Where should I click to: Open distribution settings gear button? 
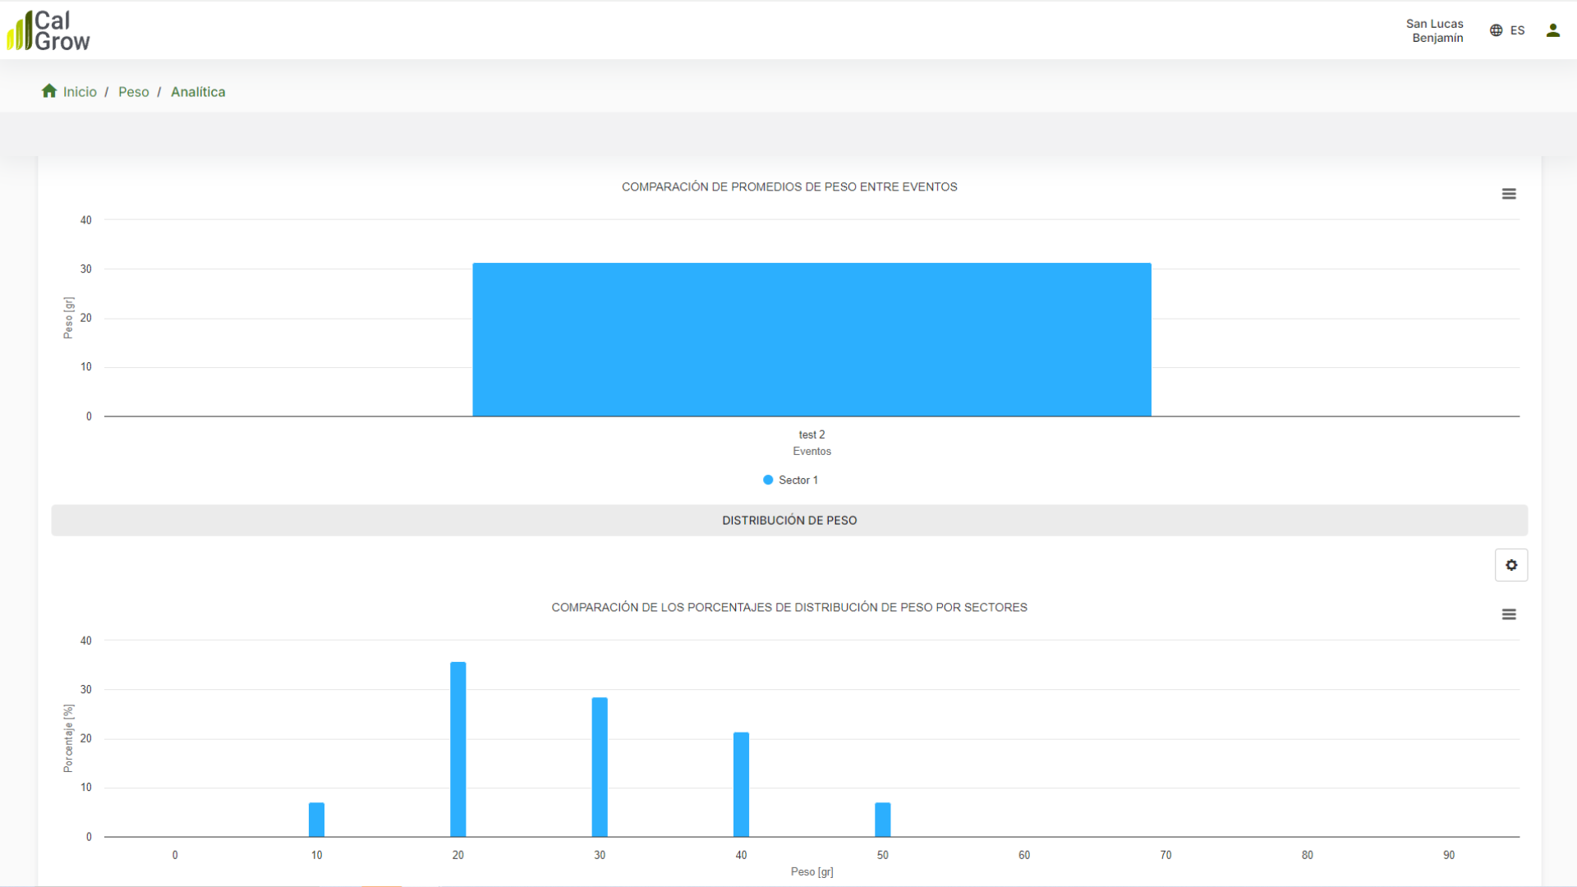pyautogui.click(x=1511, y=565)
